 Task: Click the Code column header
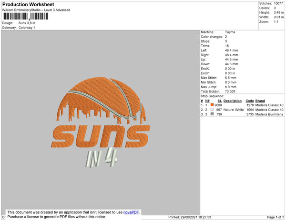click(249, 101)
